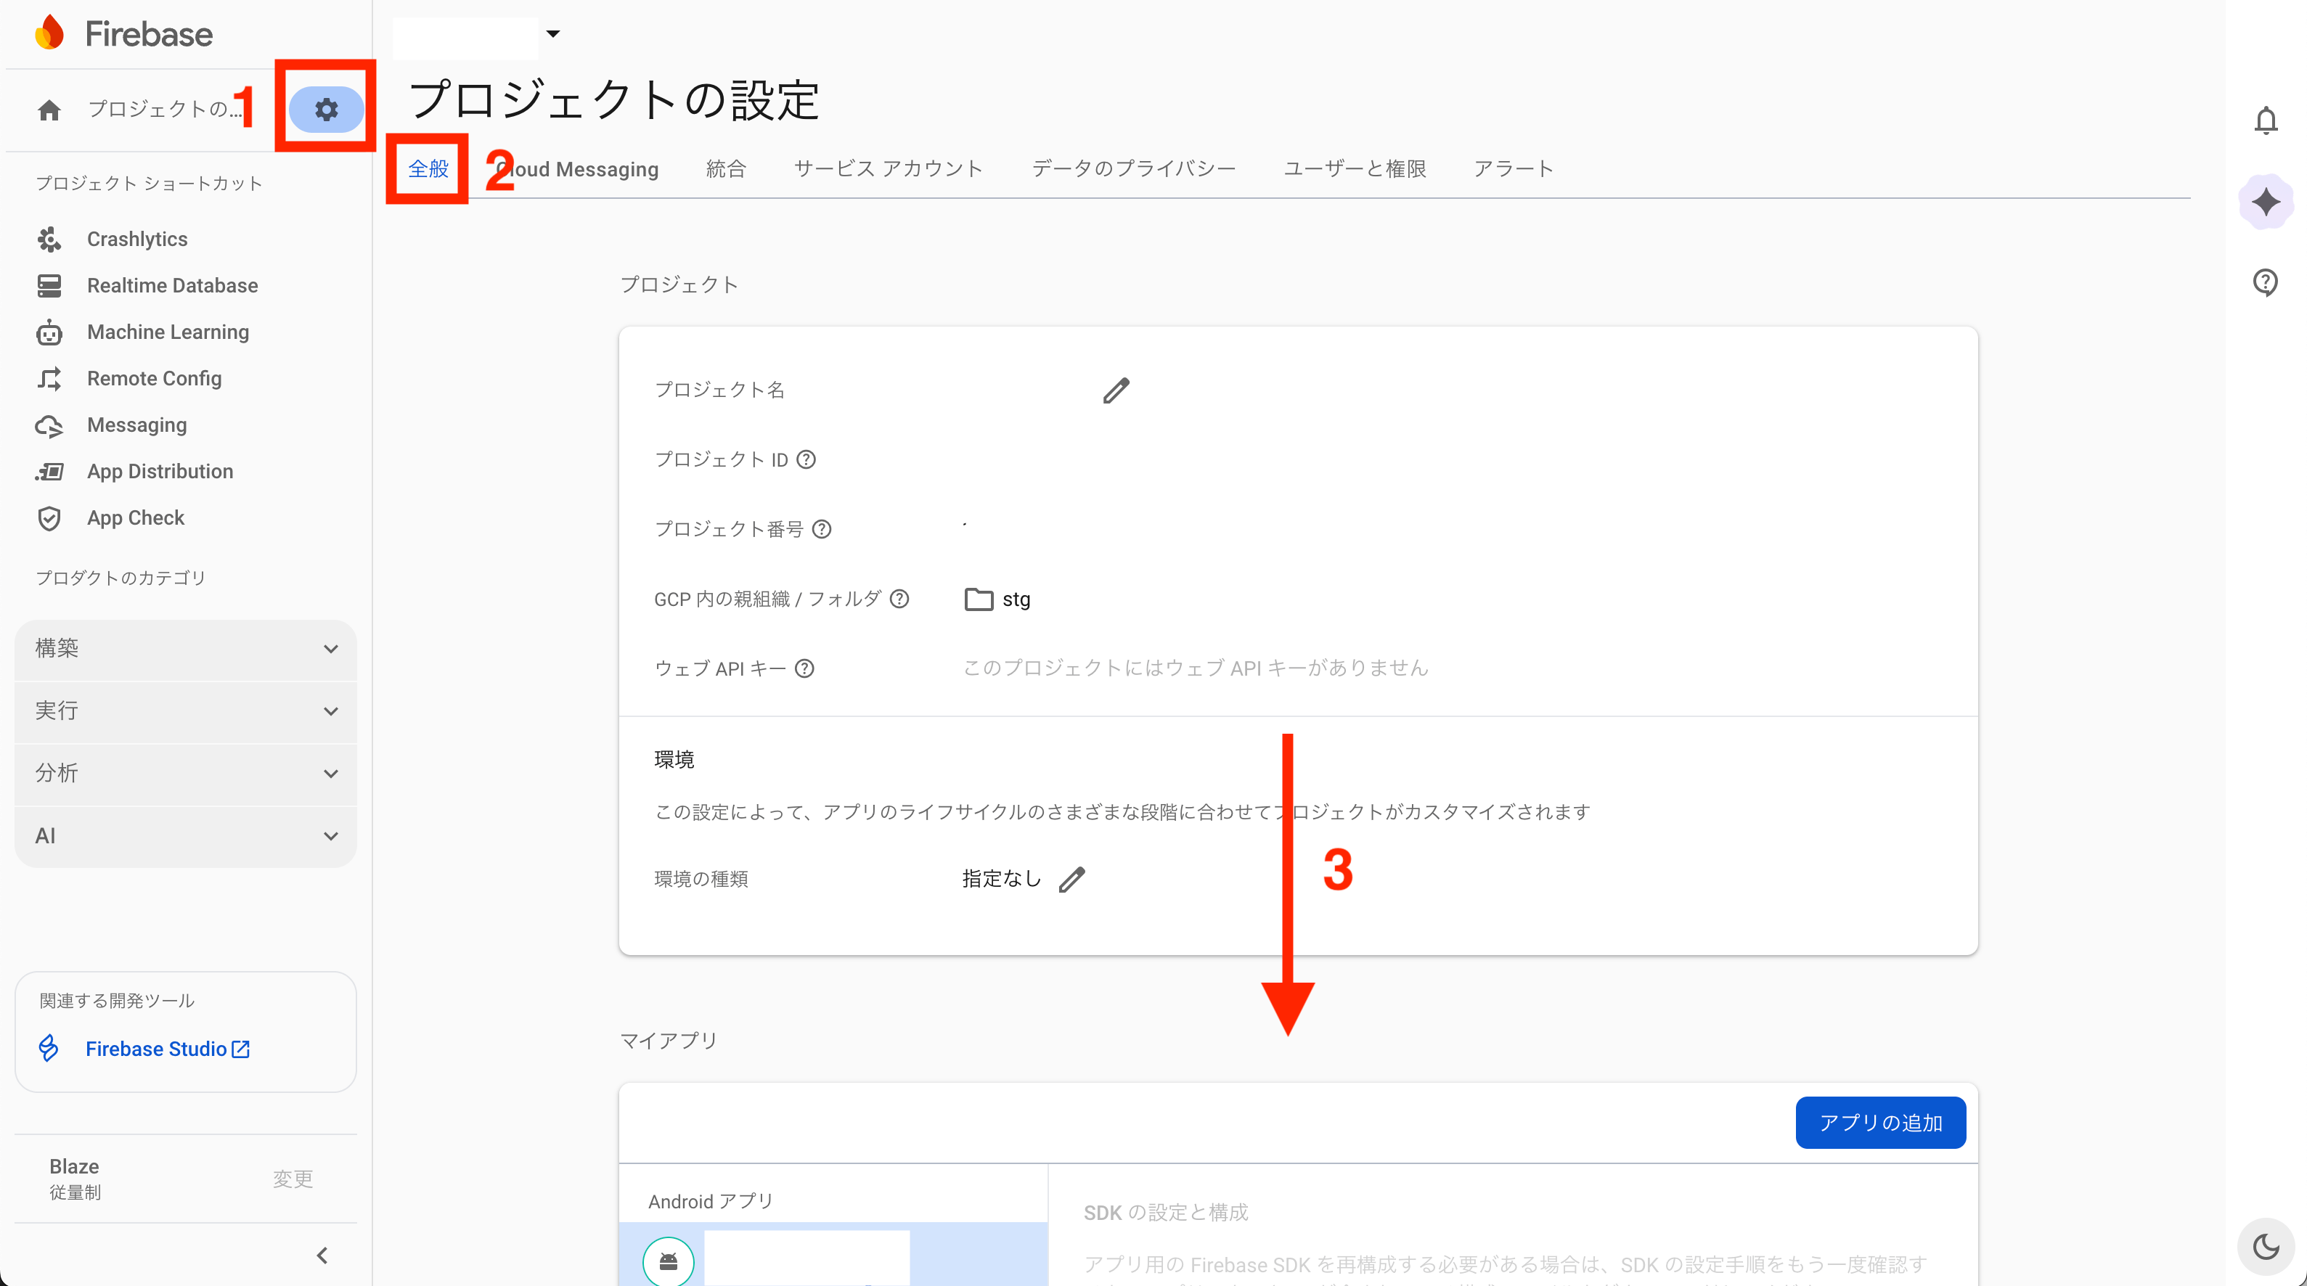The height and width of the screenshot is (1286, 2307).
Task: Toggle dark mode moon icon
Action: point(2266,1245)
